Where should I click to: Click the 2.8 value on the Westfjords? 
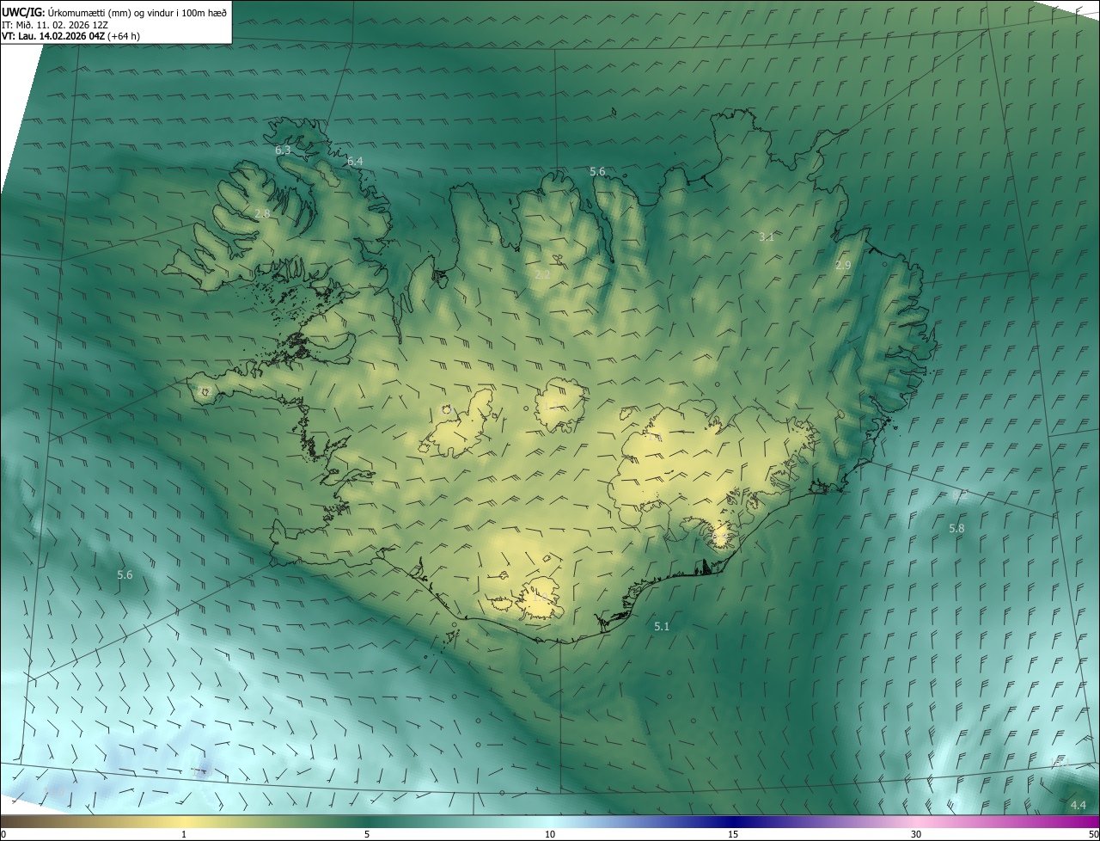[x=263, y=213]
